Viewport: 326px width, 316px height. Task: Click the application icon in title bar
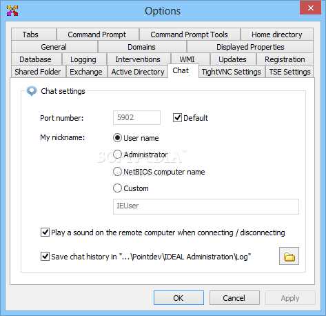(12, 10)
